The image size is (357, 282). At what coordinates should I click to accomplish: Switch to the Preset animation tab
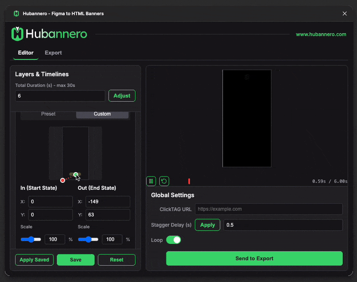click(x=48, y=114)
